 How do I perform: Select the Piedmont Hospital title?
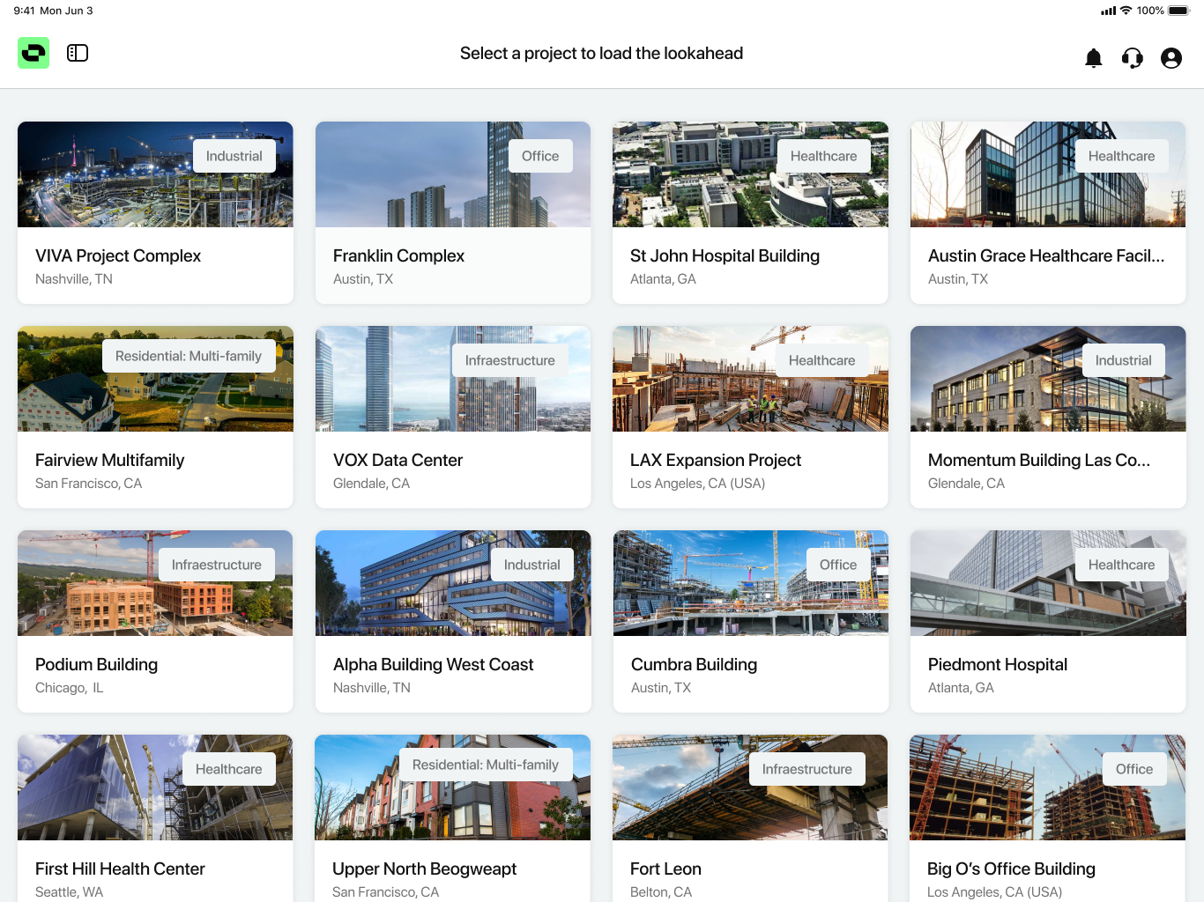point(998,664)
